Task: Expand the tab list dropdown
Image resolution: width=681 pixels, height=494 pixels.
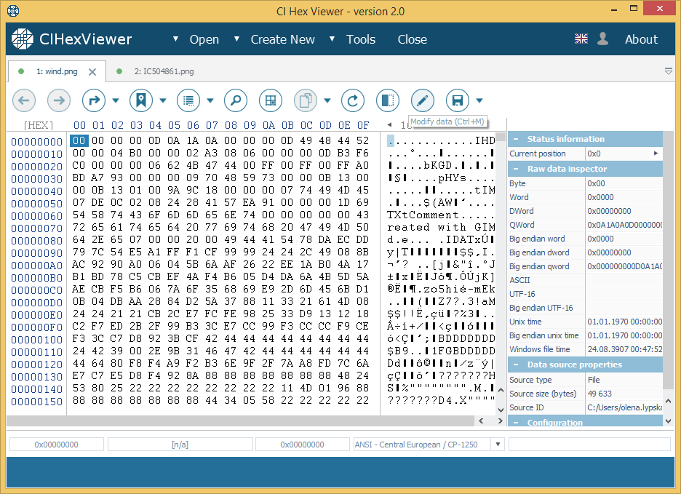Action: pos(669,71)
